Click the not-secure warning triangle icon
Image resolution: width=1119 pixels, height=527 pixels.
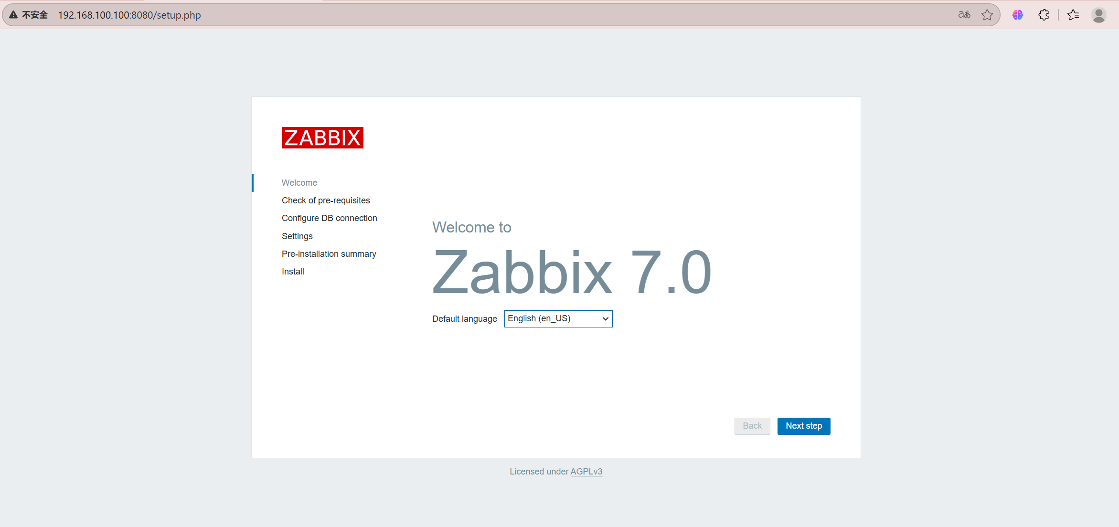point(13,15)
